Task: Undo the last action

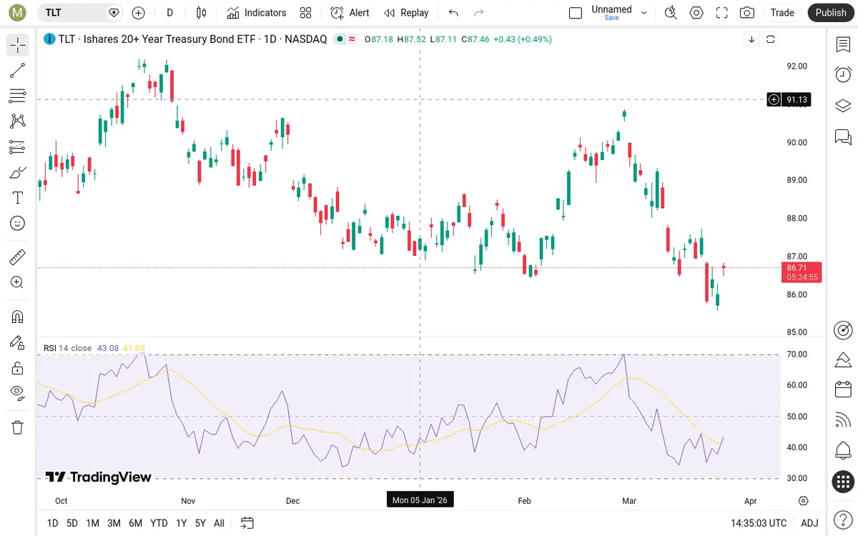Action: click(x=453, y=12)
